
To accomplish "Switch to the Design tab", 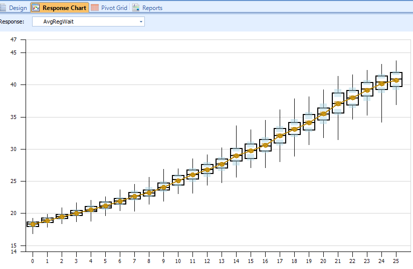I will click(x=18, y=8).
